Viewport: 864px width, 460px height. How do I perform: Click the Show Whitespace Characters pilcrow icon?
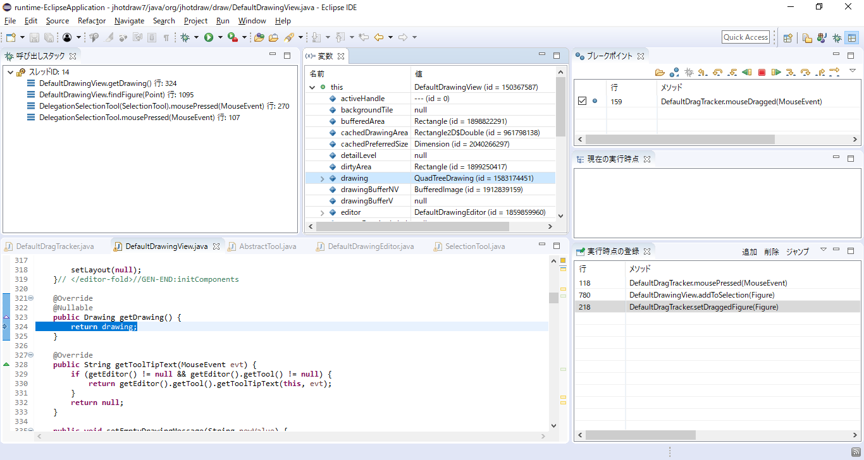[x=166, y=37]
